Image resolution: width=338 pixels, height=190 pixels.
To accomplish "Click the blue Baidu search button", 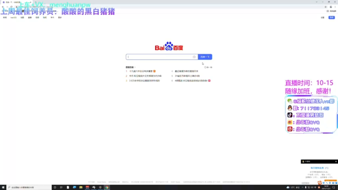I will point(205,57).
